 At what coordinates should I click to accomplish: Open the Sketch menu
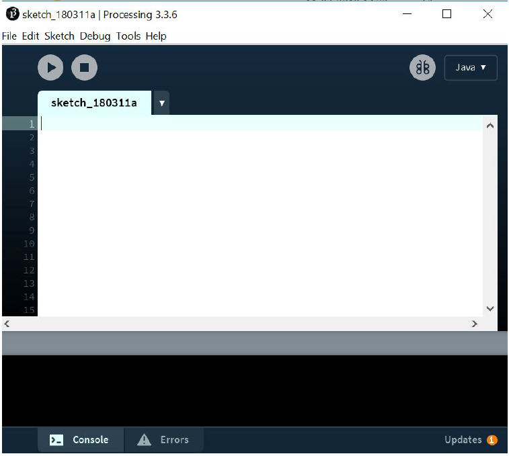tap(59, 36)
